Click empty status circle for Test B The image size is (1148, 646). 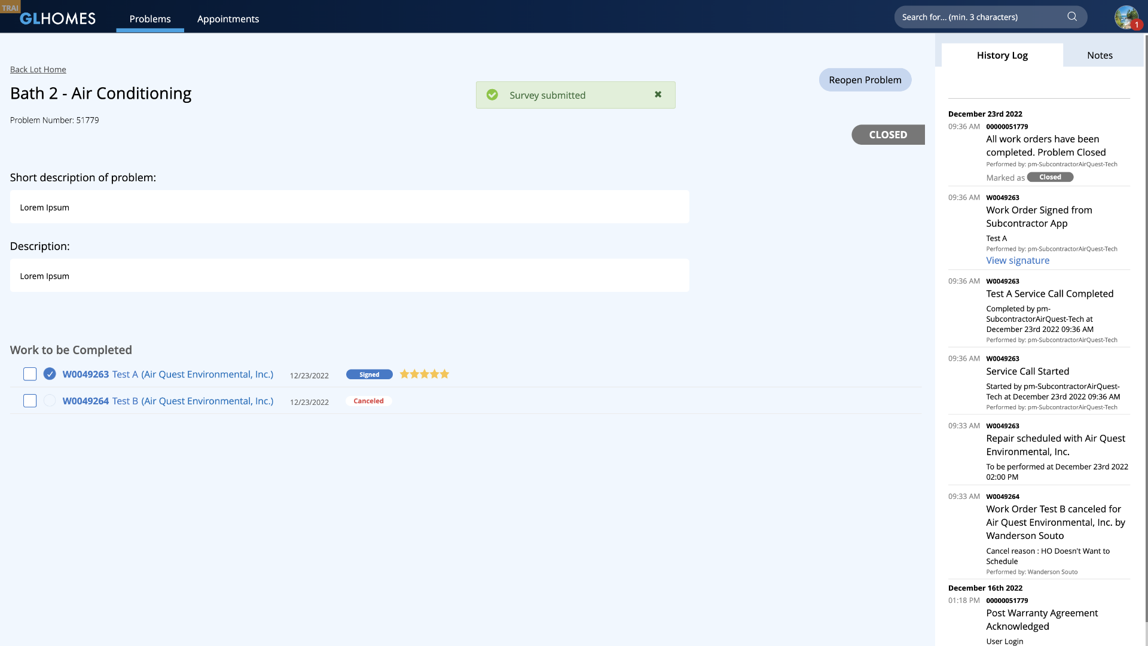[x=50, y=401]
